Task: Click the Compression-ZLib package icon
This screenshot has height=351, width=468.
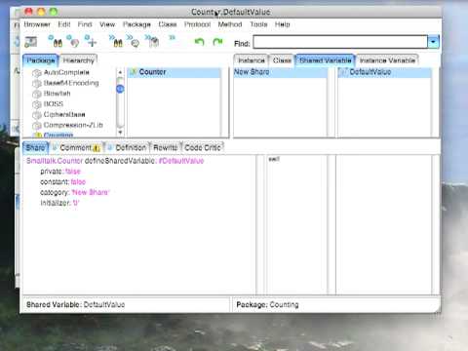Action: tap(37, 125)
